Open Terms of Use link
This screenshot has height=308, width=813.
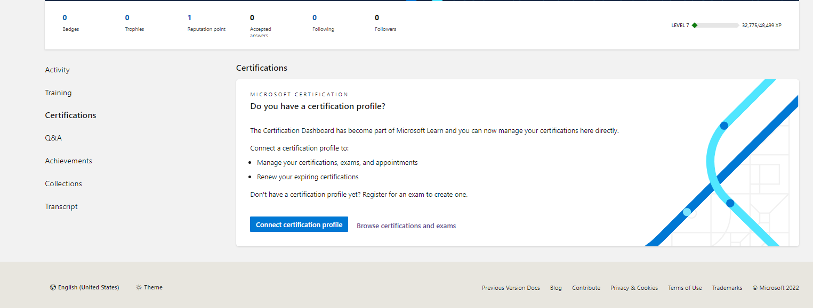pyautogui.click(x=685, y=288)
